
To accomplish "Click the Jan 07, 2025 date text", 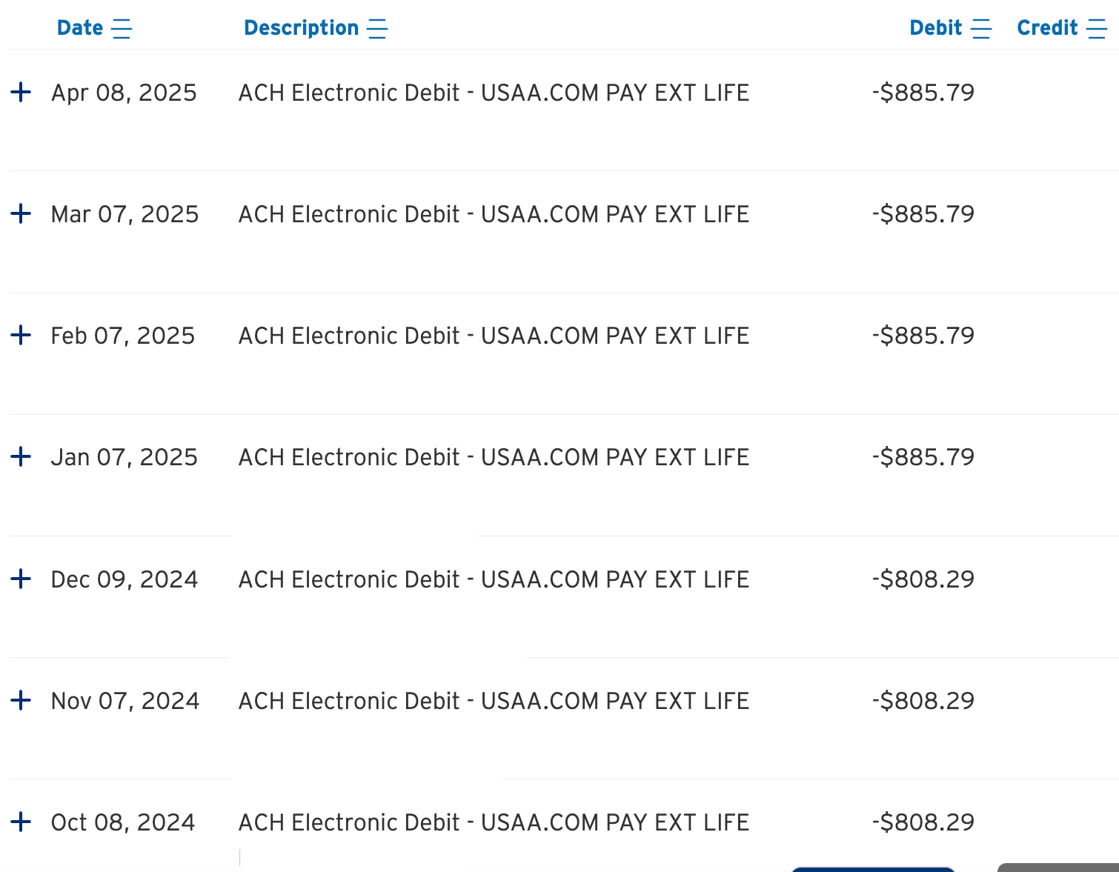I will coord(124,457).
